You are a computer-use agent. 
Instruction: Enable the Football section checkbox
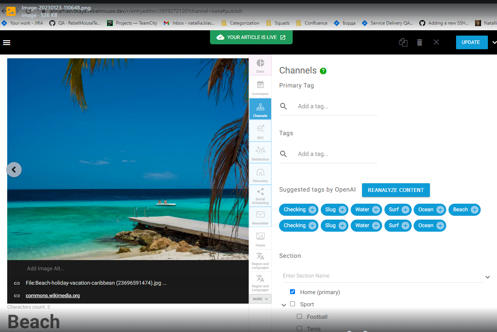[x=299, y=316]
